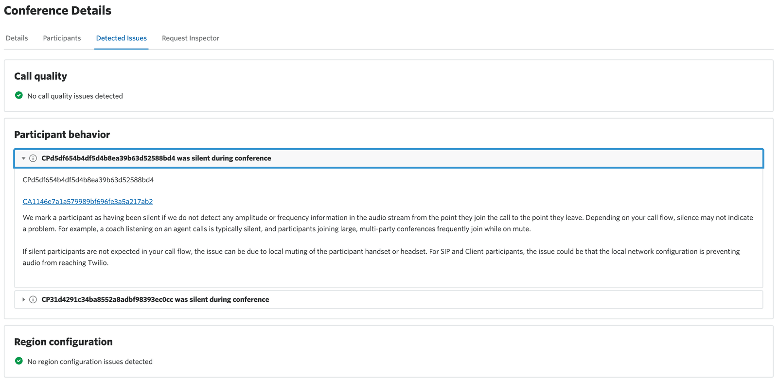Open the Details tab
The height and width of the screenshot is (381, 778).
point(17,38)
